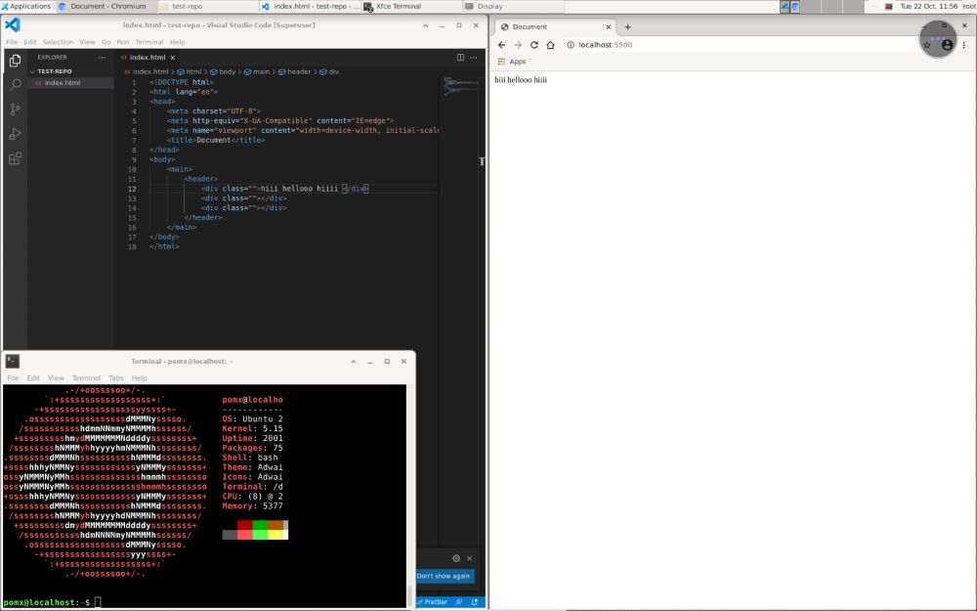Close the Document tab in Chromium
Screen dimensions: 977x611
pos(608,26)
